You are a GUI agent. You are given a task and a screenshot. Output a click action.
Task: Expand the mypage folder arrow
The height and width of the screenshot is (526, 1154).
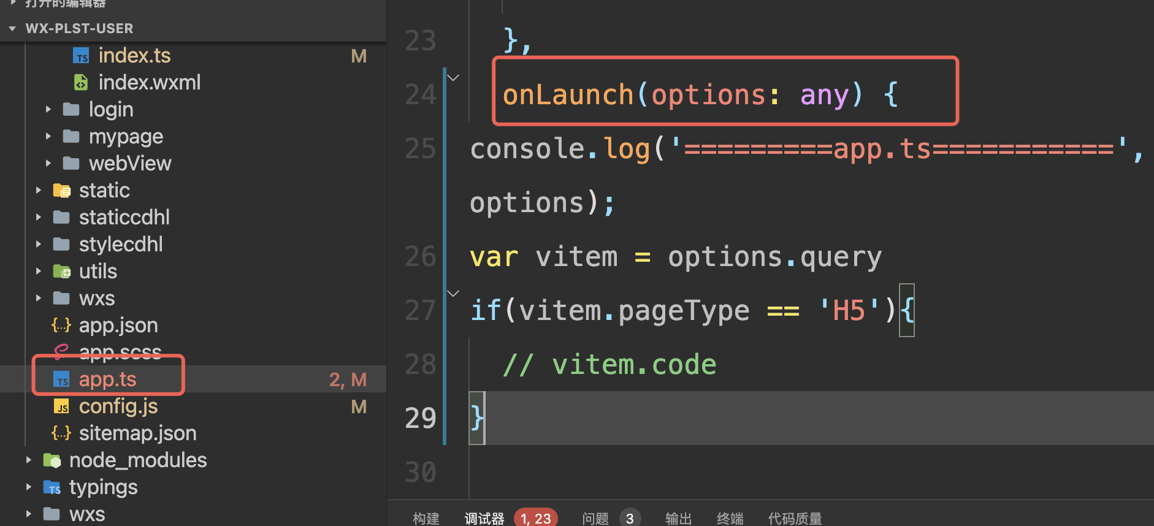tap(48, 136)
